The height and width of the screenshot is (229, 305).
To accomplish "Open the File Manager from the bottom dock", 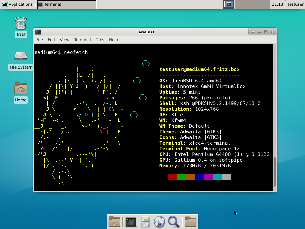I will [145, 222].
